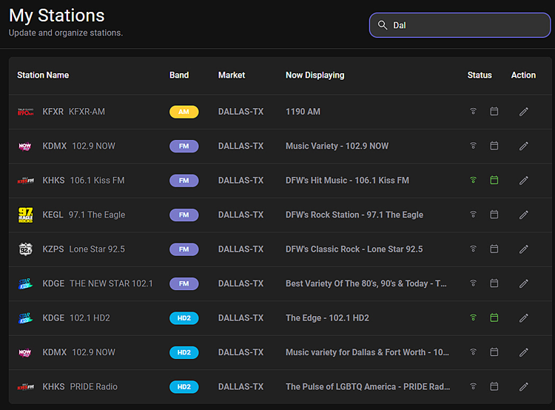Screen dimensions: 555x410
Task: Click the Station Name column header
Action: [x=43, y=75]
